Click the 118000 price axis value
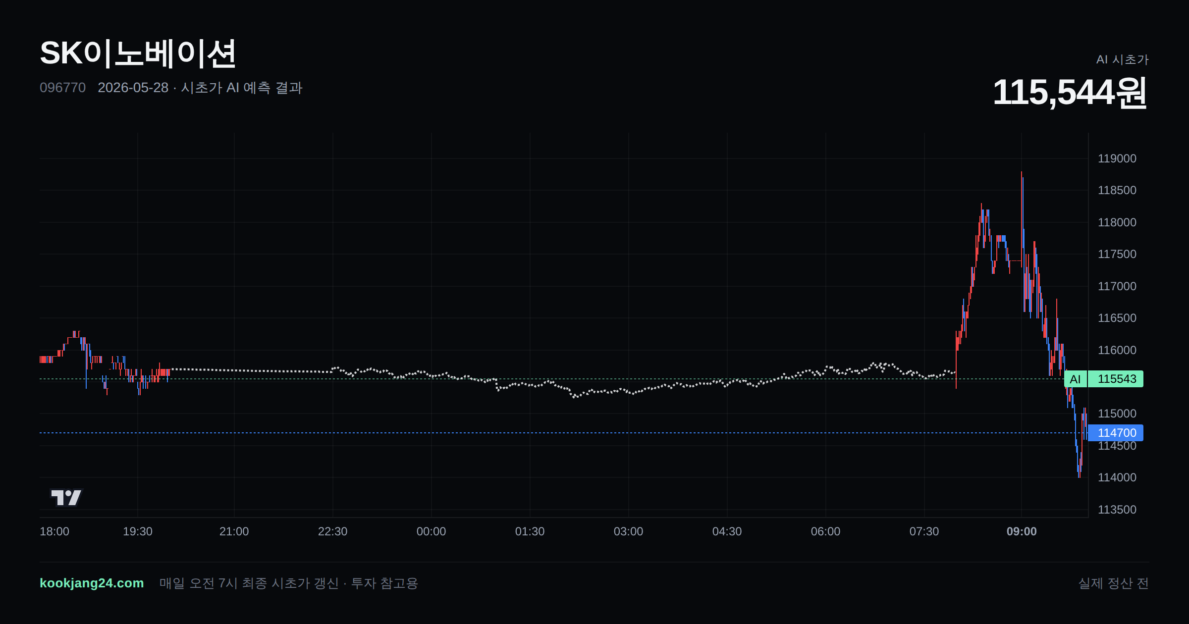This screenshot has width=1189, height=624. (1117, 222)
